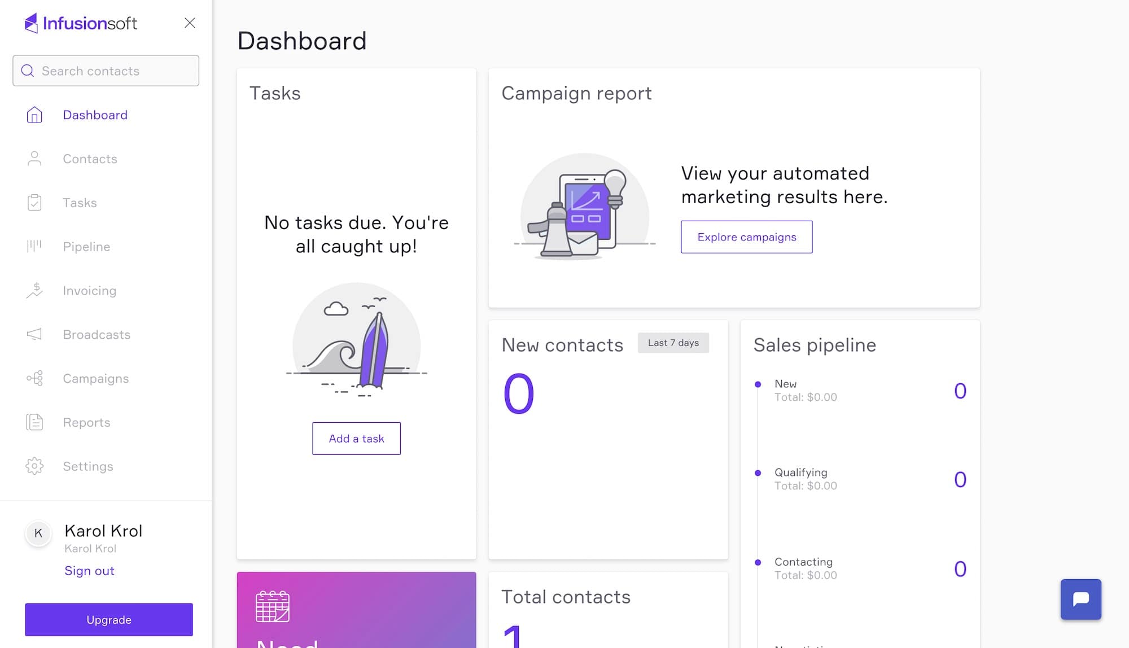Viewport: 1129px width, 648px height.
Task: Open the Pipeline view
Action: coord(86,246)
